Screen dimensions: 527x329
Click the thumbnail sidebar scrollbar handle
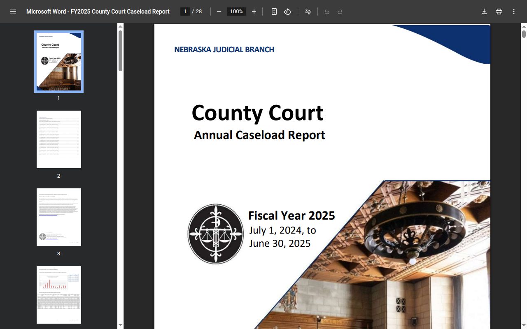[x=120, y=51]
